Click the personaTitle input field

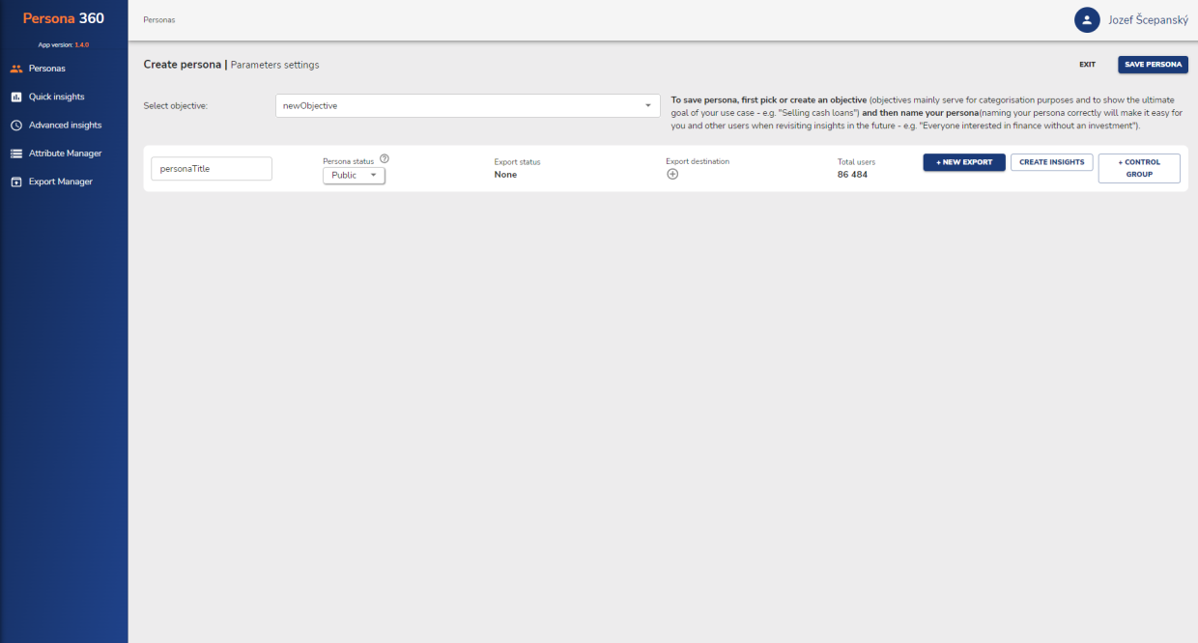212,168
